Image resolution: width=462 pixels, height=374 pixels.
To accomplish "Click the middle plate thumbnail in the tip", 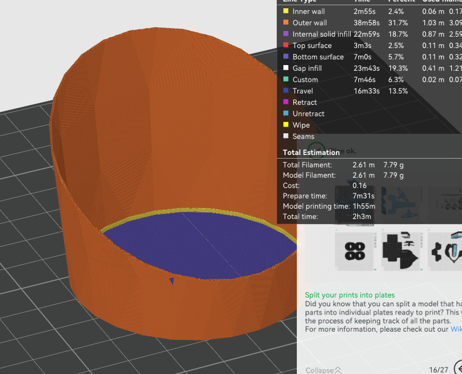I will click(401, 252).
